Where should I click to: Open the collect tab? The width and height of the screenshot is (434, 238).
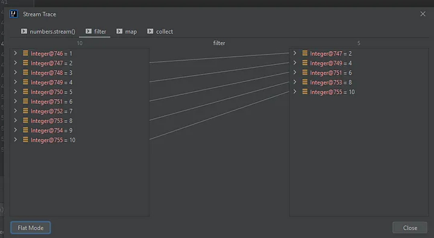coord(160,31)
